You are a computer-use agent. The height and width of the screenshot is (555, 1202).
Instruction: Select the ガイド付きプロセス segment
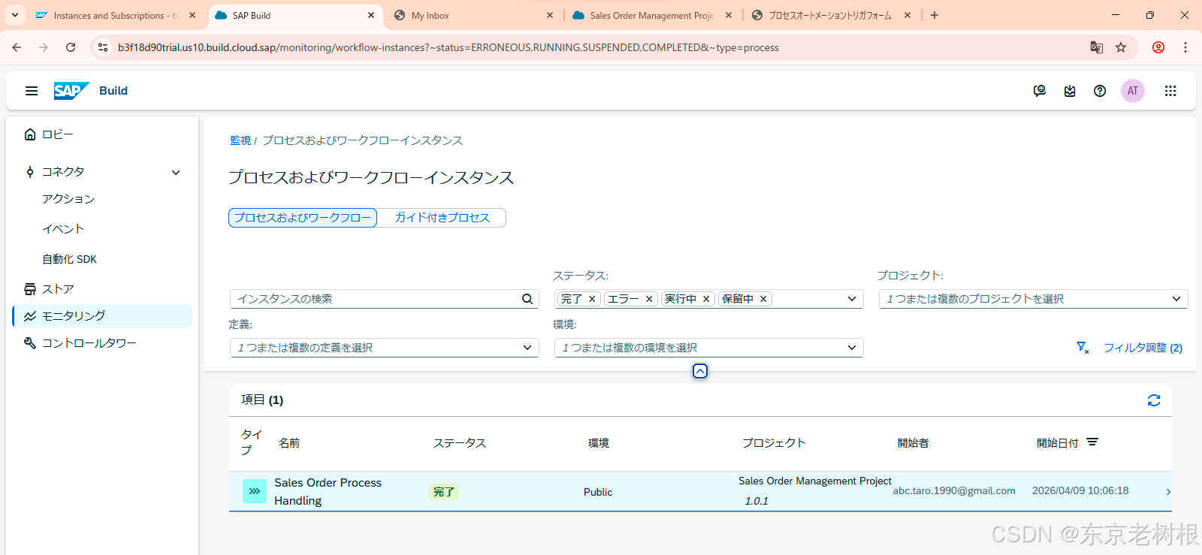(442, 218)
